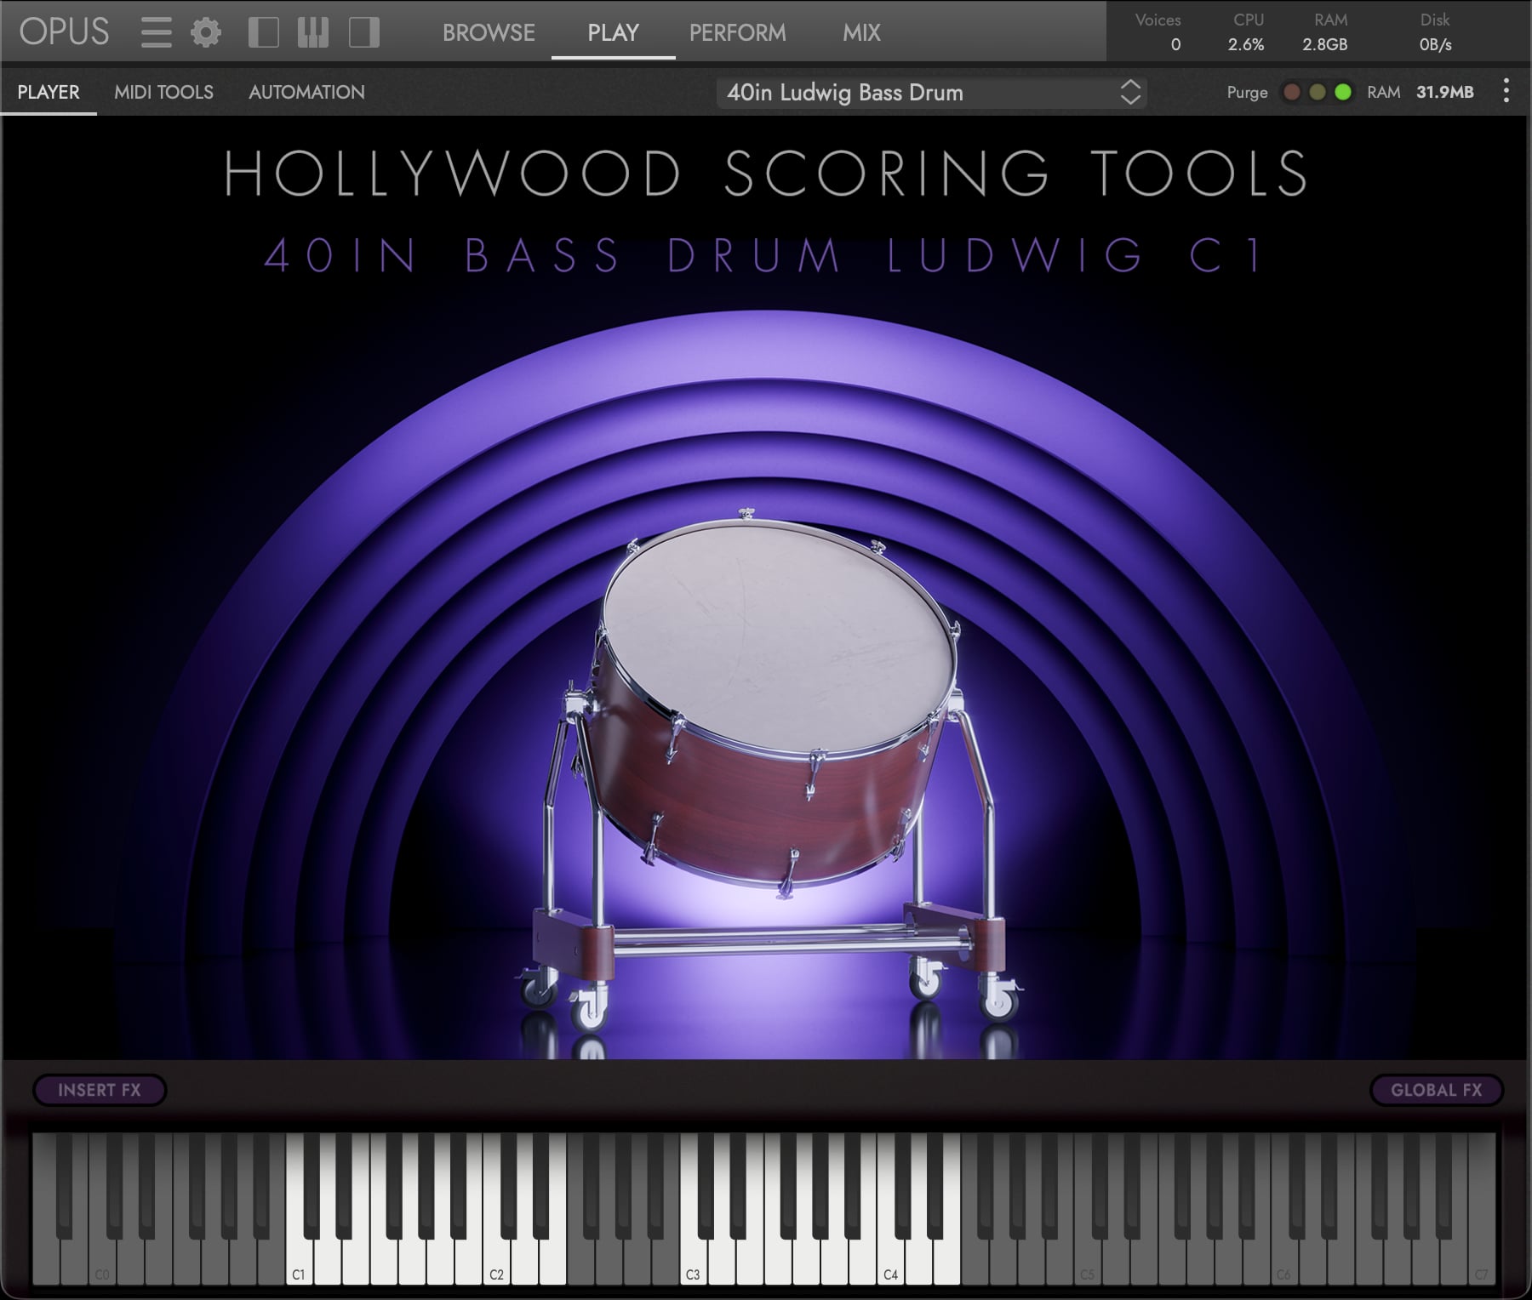Toggle the left sidebar panel icon
Image resolution: width=1532 pixels, height=1300 pixels.
[264, 32]
